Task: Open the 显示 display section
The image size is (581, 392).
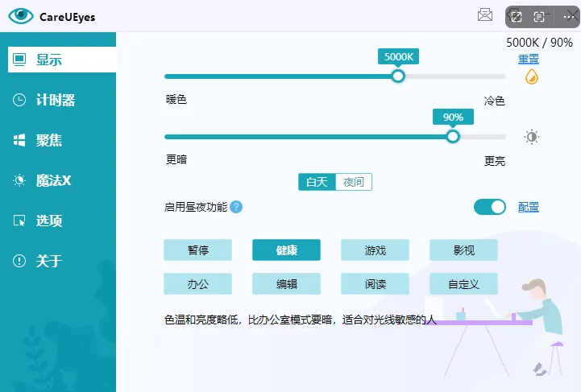Action: 62,60
